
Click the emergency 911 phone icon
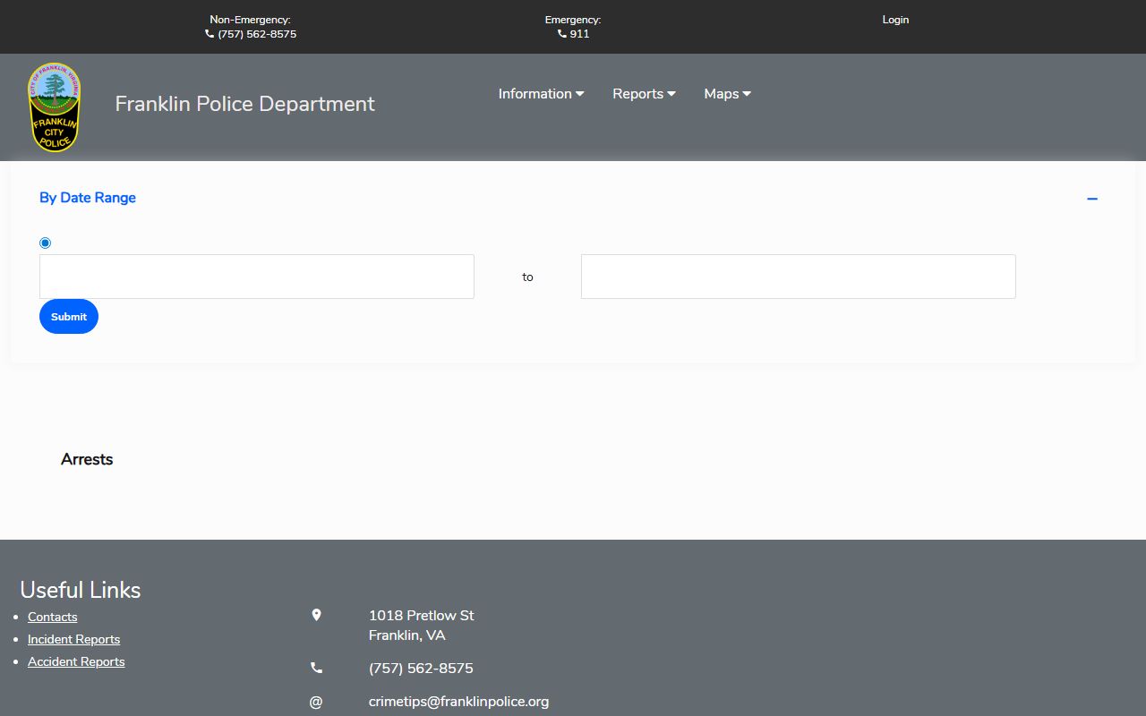561,34
